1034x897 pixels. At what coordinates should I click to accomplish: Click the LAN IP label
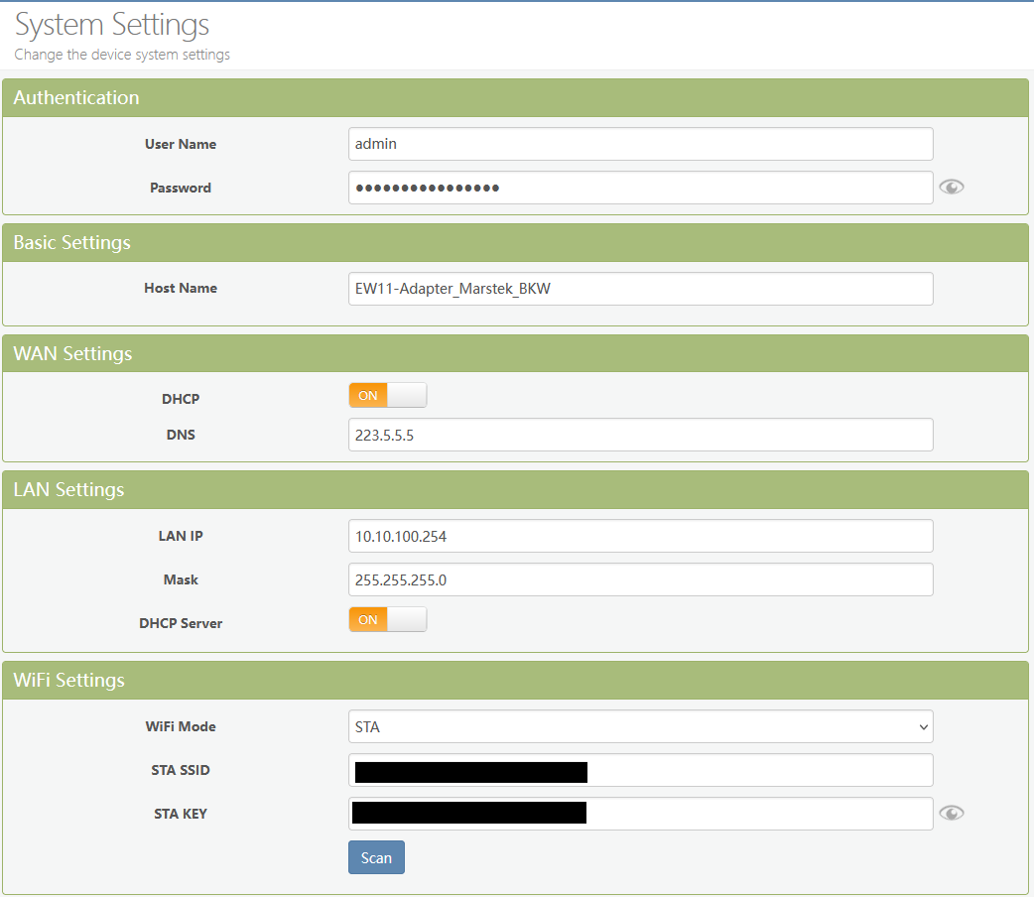(x=181, y=536)
